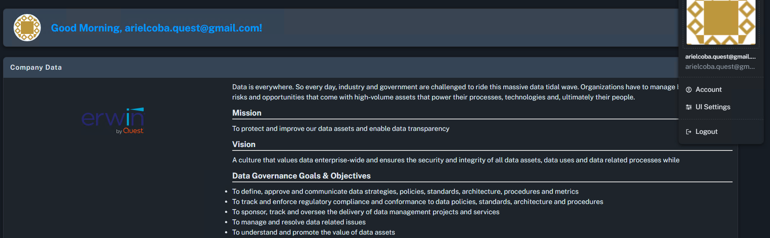Click the large profile picture in dropdown

click(x=721, y=22)
